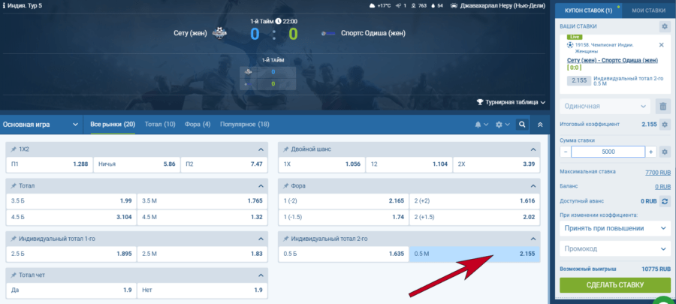The height and width of the screenshot is (304, 676).
Task: Pin the Тотал чет market
Action: pyautogui.click(x=13, y=275)
